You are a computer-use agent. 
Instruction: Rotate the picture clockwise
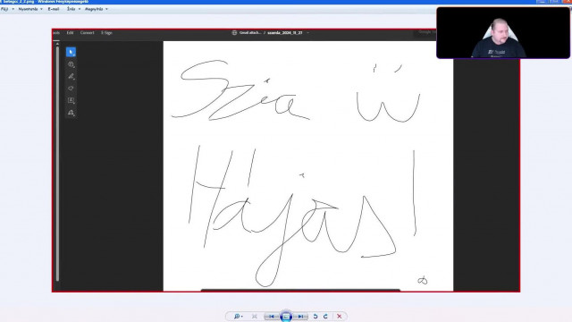click(325, 316)
